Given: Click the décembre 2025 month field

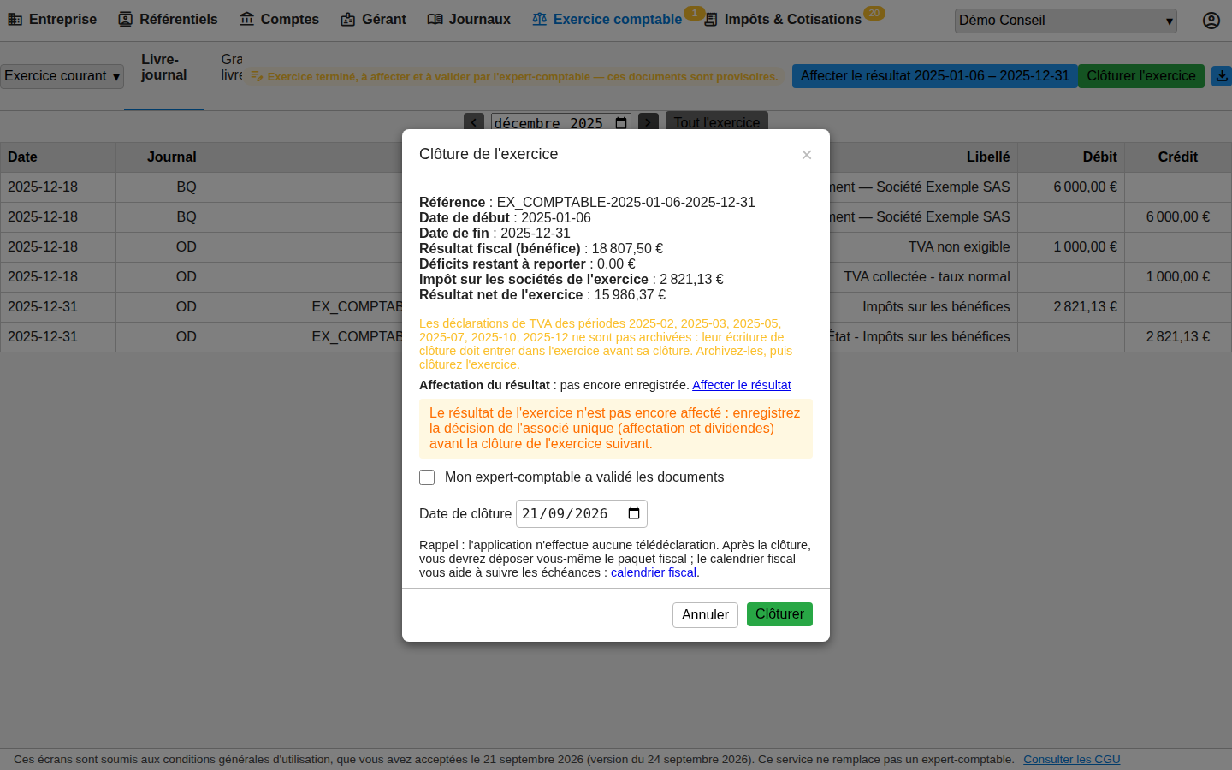Looking at the screenshot, I should click(561, 123).
